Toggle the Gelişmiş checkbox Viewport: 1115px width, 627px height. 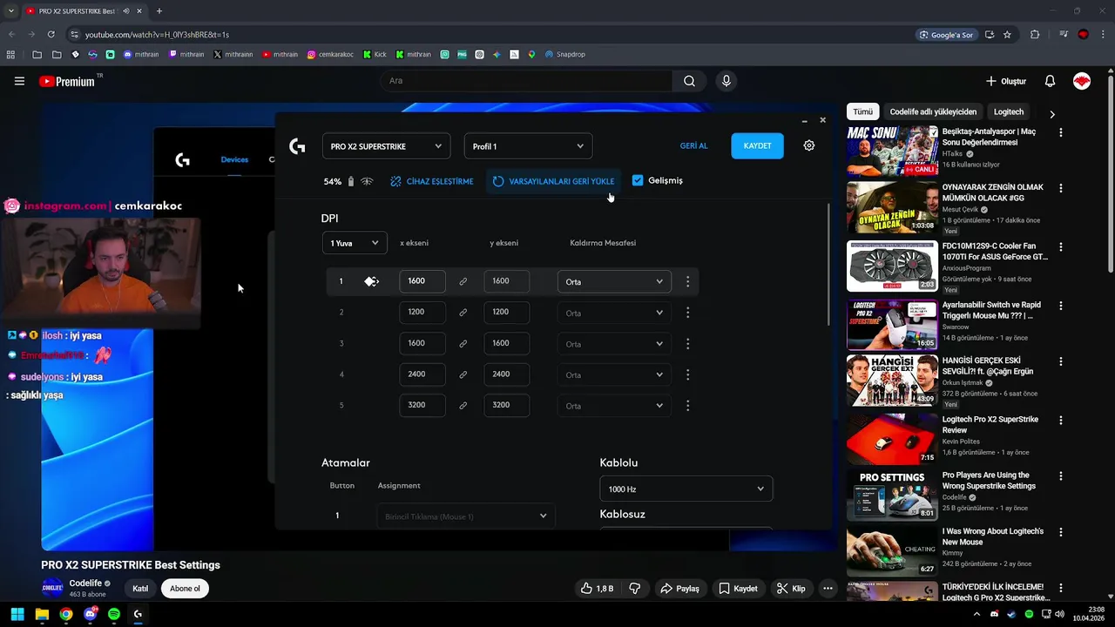pos(638,180)
